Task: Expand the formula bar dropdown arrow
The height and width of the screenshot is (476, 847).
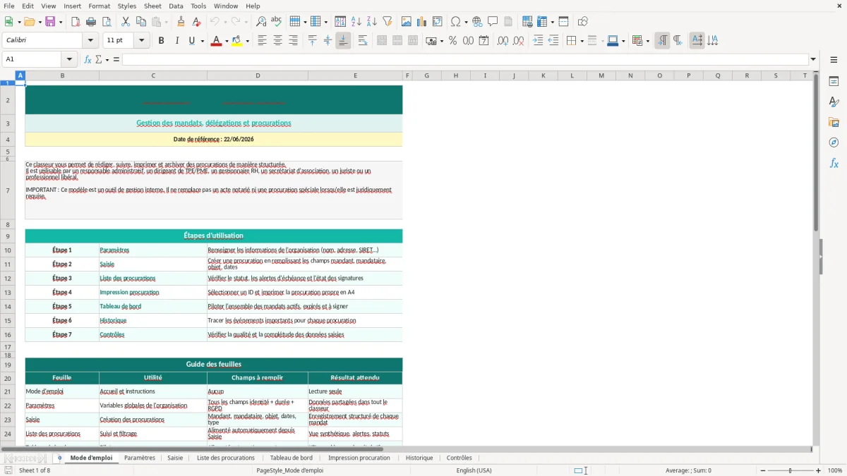Action: pos(813,59)
